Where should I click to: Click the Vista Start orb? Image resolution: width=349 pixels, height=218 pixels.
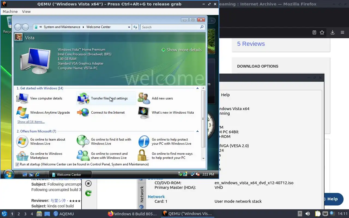click(x=8, y=174)
